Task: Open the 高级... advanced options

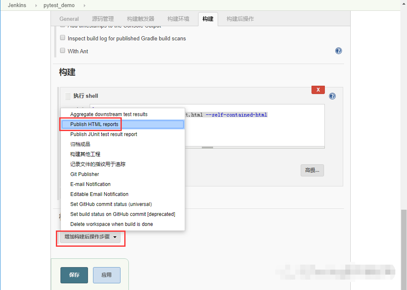Action: 312,170
